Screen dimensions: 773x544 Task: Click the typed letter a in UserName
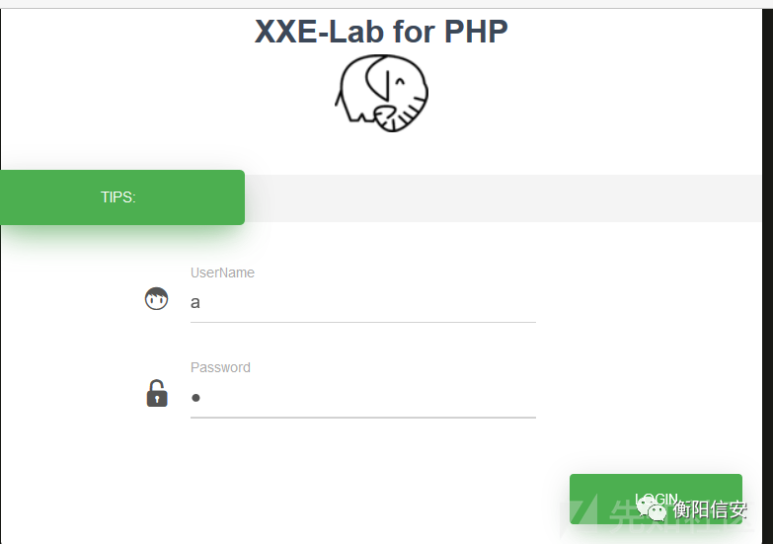(x=195, y=302)
